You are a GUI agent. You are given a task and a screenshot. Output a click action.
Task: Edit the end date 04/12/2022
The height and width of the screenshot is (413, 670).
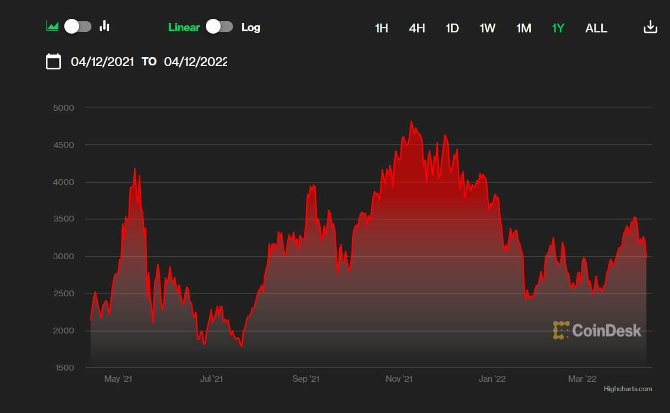coord(196,62)
